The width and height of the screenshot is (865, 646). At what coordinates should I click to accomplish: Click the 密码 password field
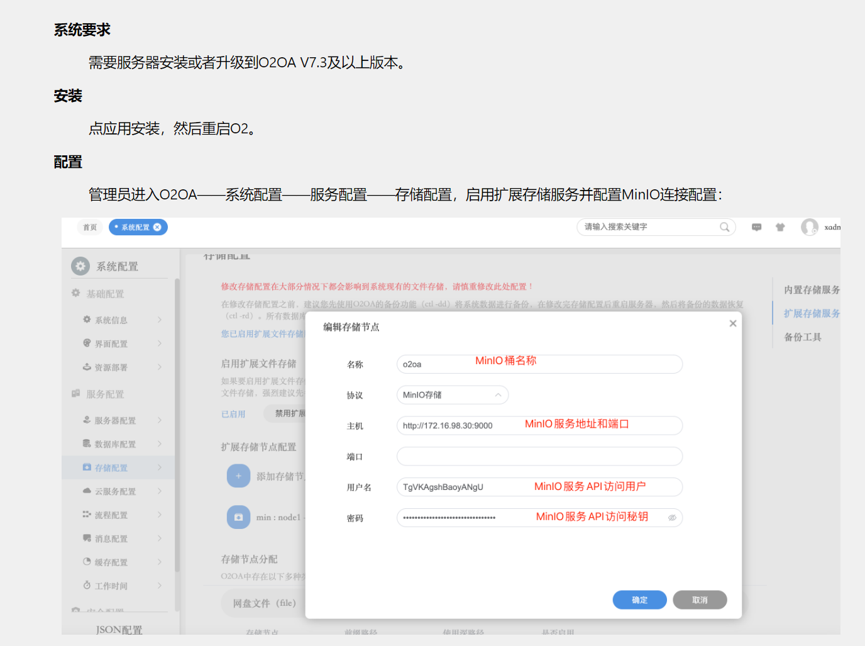coord(539,518)
